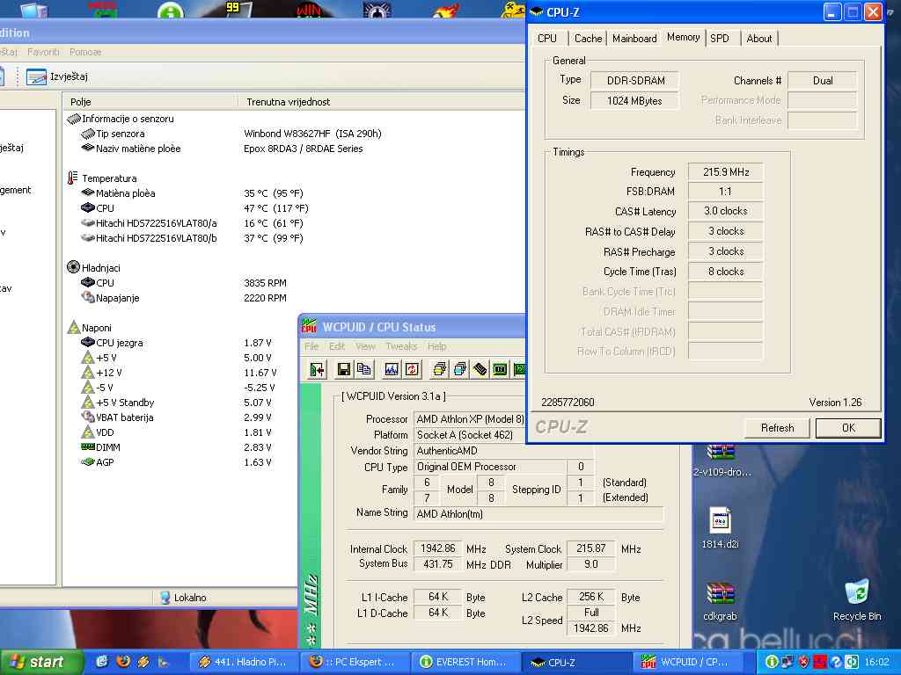901x675 pixels.
Task: Open the CPU tab in CPU-Z
Action: 547,39
